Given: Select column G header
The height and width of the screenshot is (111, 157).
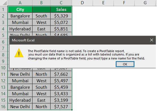Looking at the screenshot, I should [x=145, y=3].
